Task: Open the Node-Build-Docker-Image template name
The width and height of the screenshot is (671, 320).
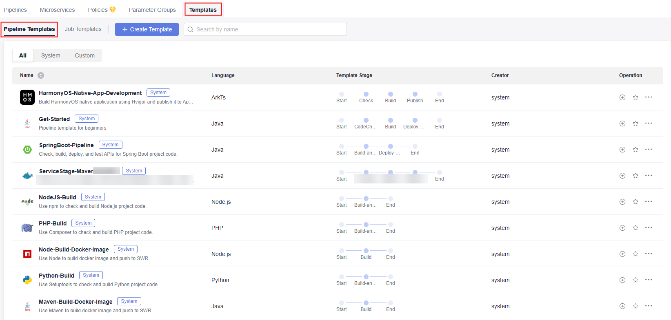Action: click(x=74, y=249)
